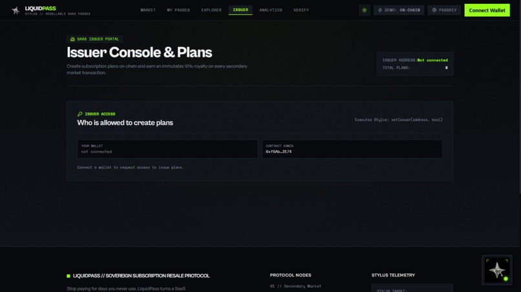The width and height of the screenshot is (521, 292).
Task: Toggle the light theme sun icon
Action: (365, 10)
